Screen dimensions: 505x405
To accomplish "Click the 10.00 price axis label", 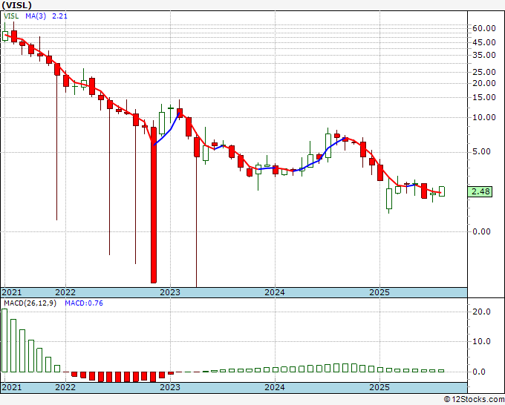I will pyautogui.click(x=484, y=117).
